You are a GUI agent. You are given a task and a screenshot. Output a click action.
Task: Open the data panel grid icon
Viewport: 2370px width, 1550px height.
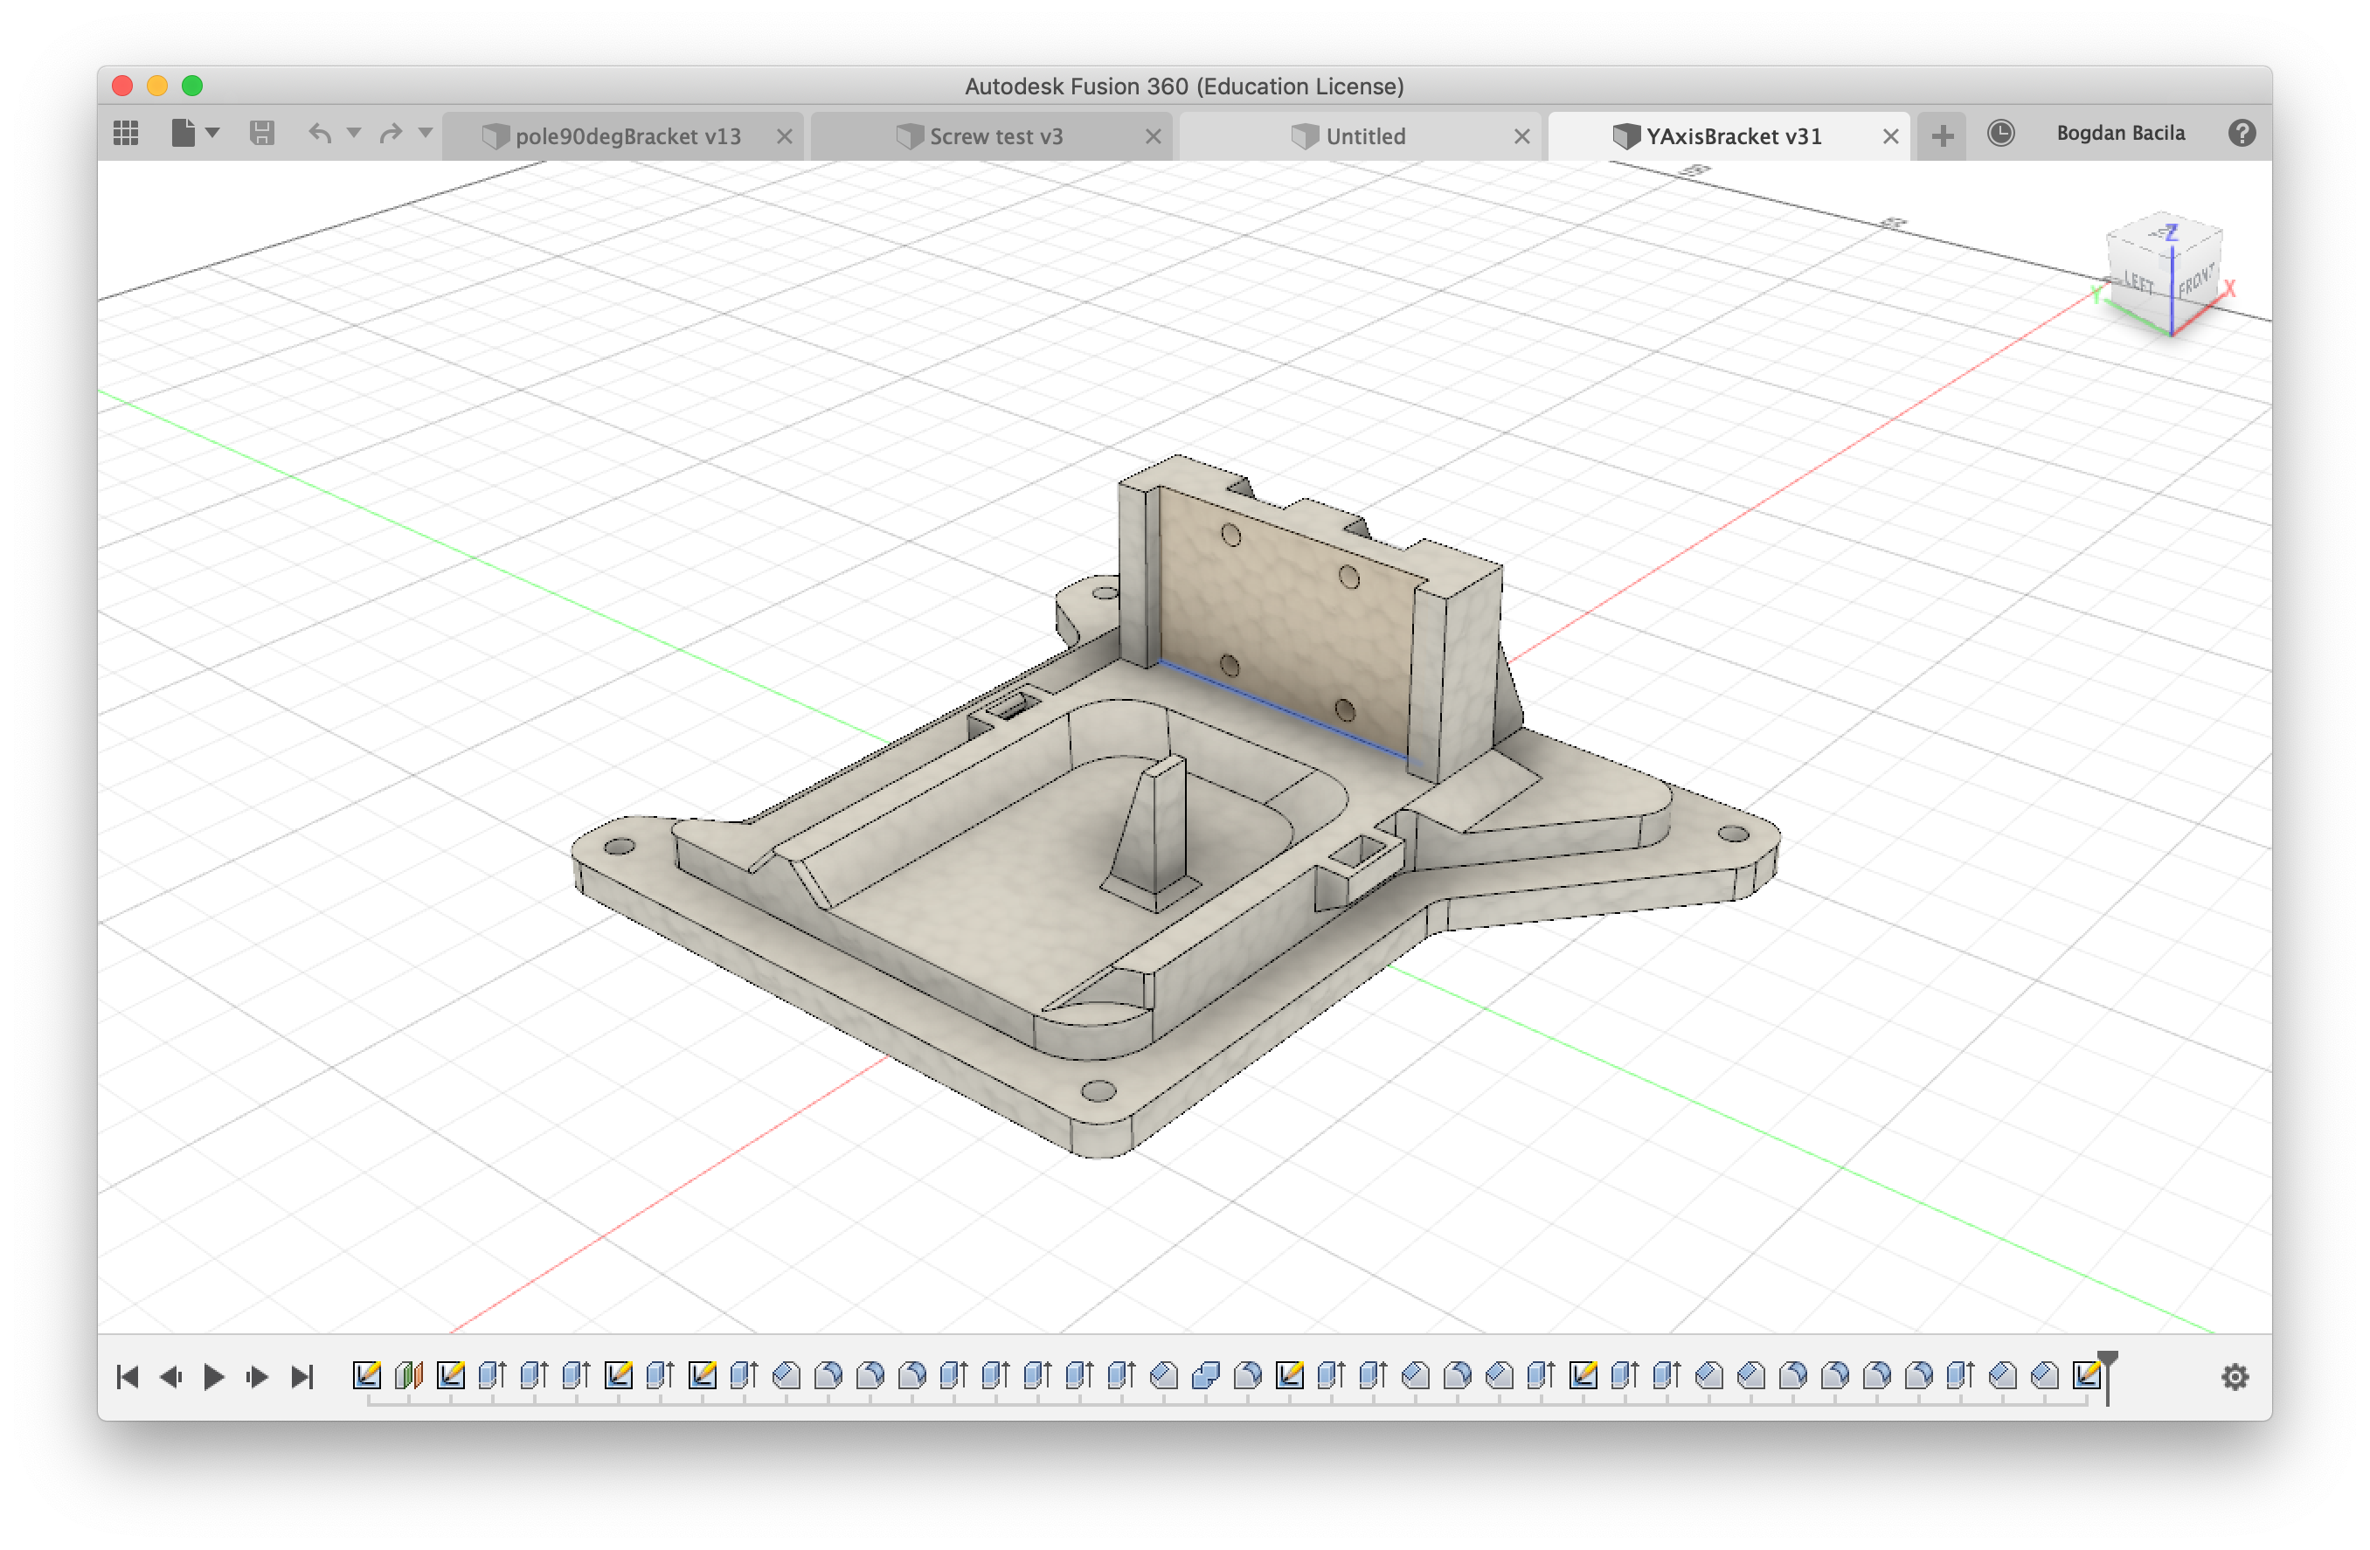[127, 134]
